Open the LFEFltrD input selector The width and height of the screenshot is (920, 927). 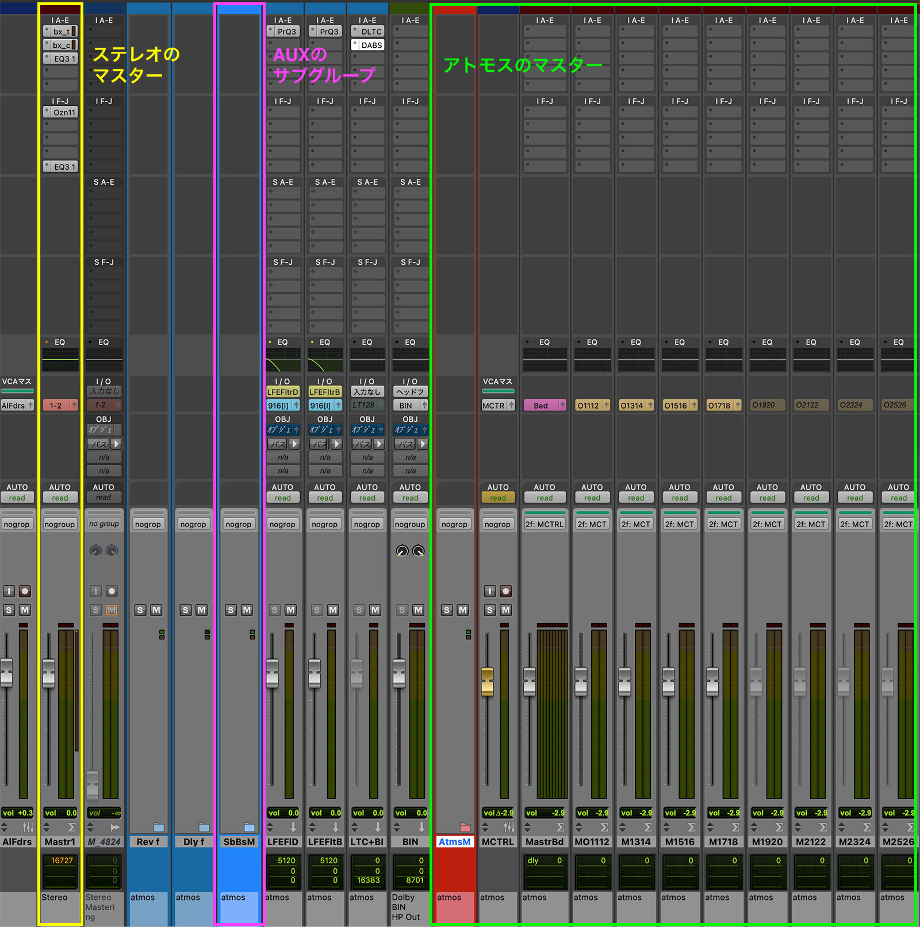282,391
